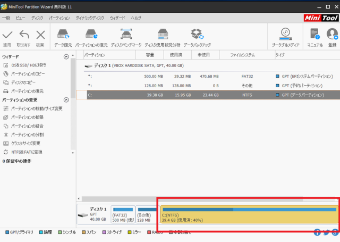Collapse the パーティションの変更 section
The height and width of the screenshot is (242, 340).
coord(66,100)
